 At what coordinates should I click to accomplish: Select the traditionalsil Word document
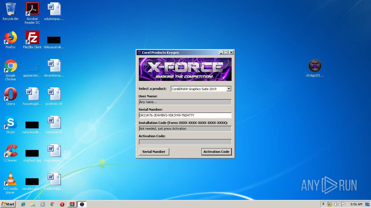coord(54,181)
